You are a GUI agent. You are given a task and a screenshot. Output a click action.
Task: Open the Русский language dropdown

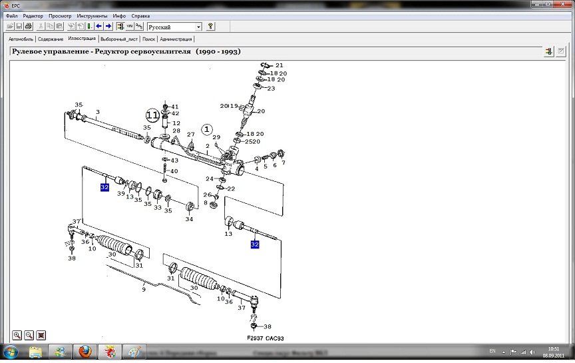198,27
